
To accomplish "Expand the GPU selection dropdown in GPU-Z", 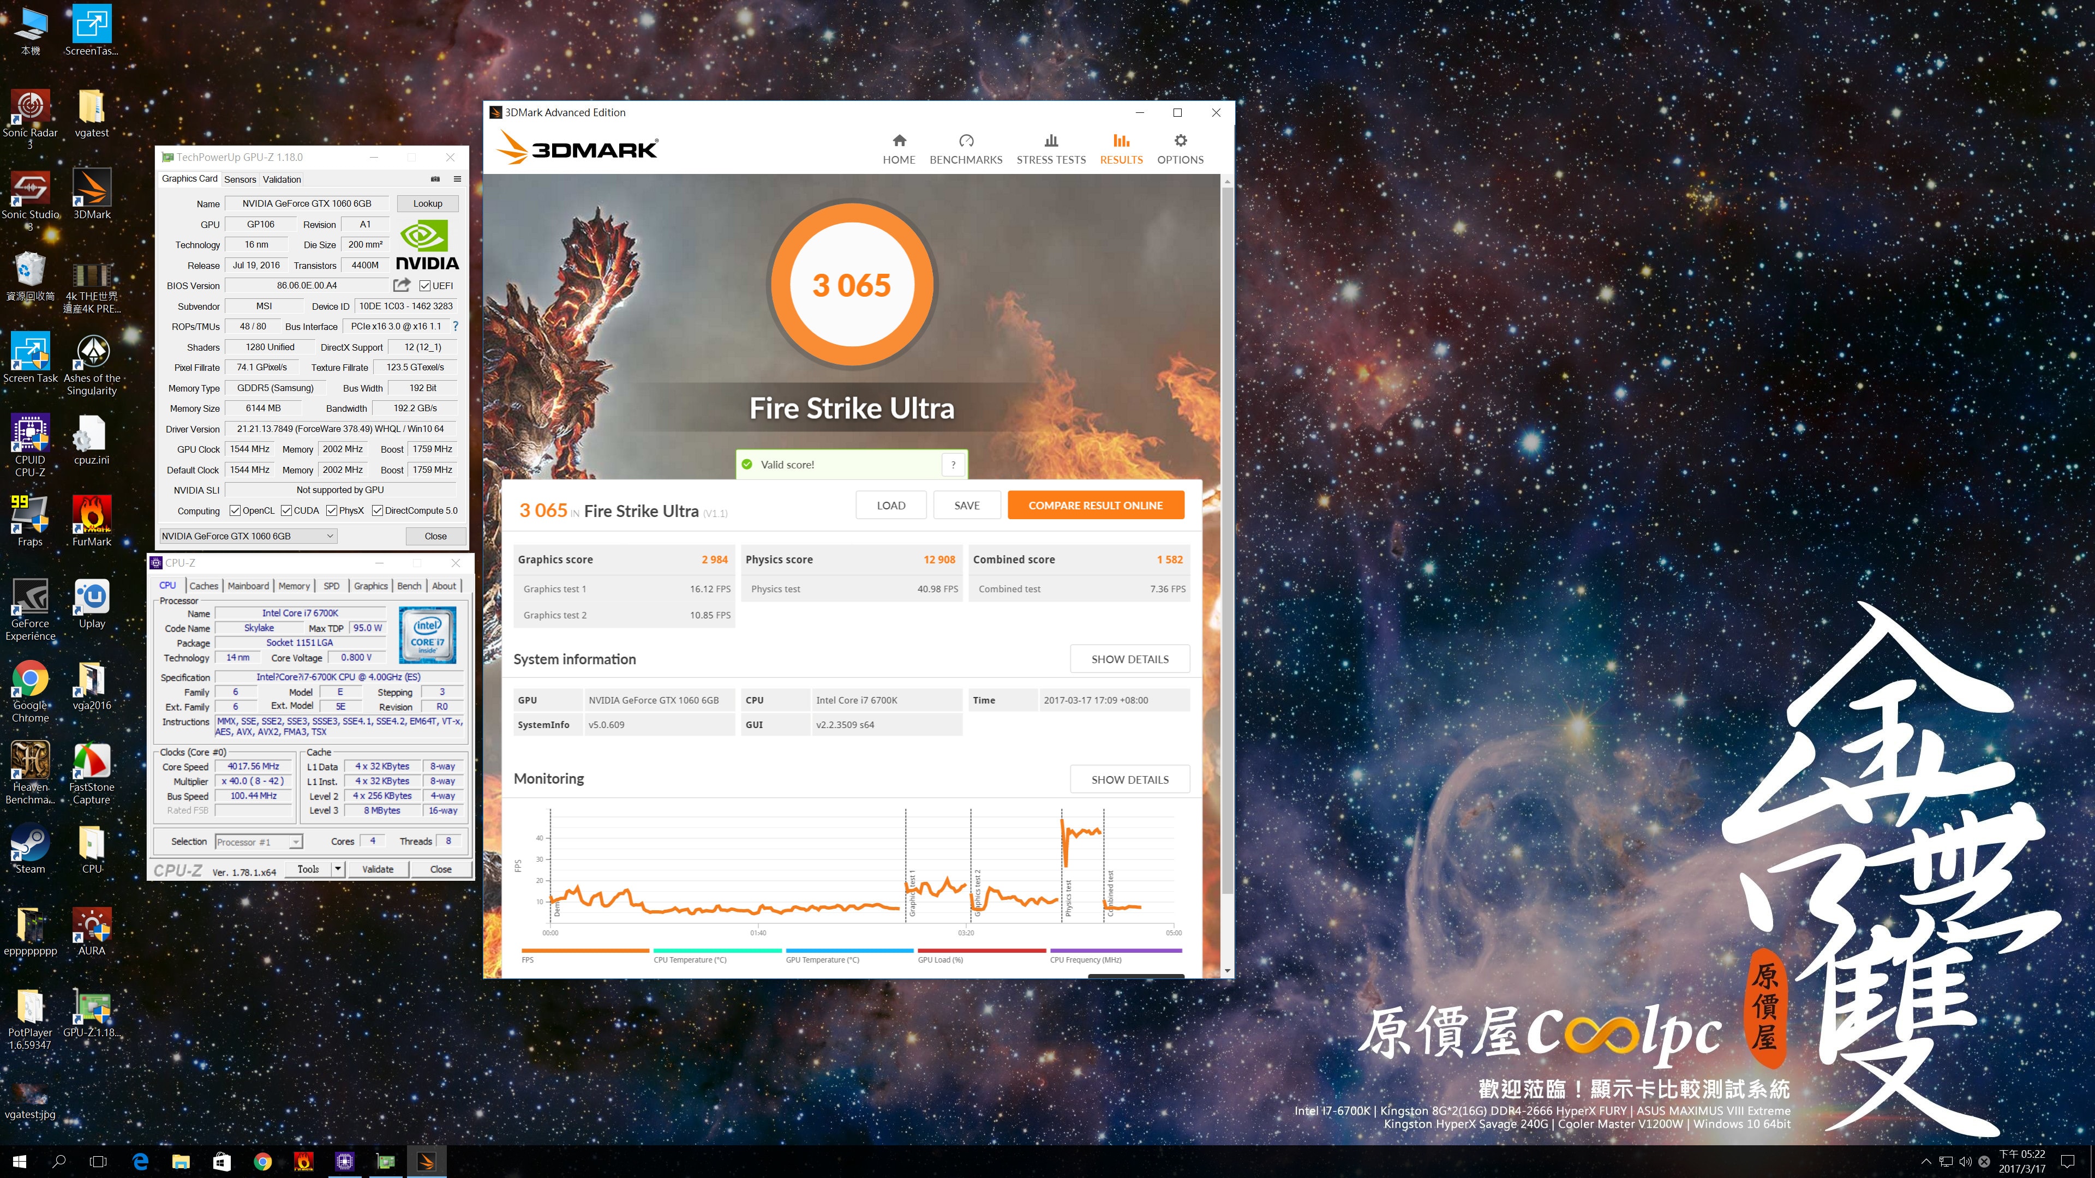I will [x=248, y=536].
